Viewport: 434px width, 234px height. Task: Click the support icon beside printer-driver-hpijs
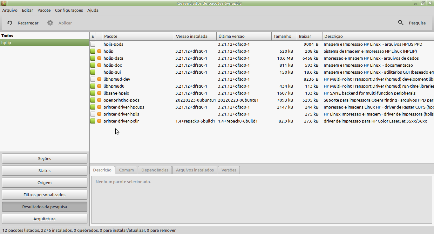99,114
